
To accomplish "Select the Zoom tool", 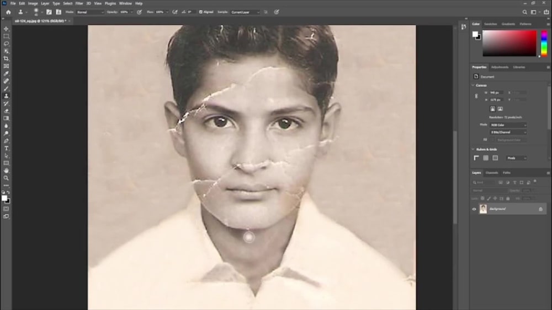I will [6, 178].
